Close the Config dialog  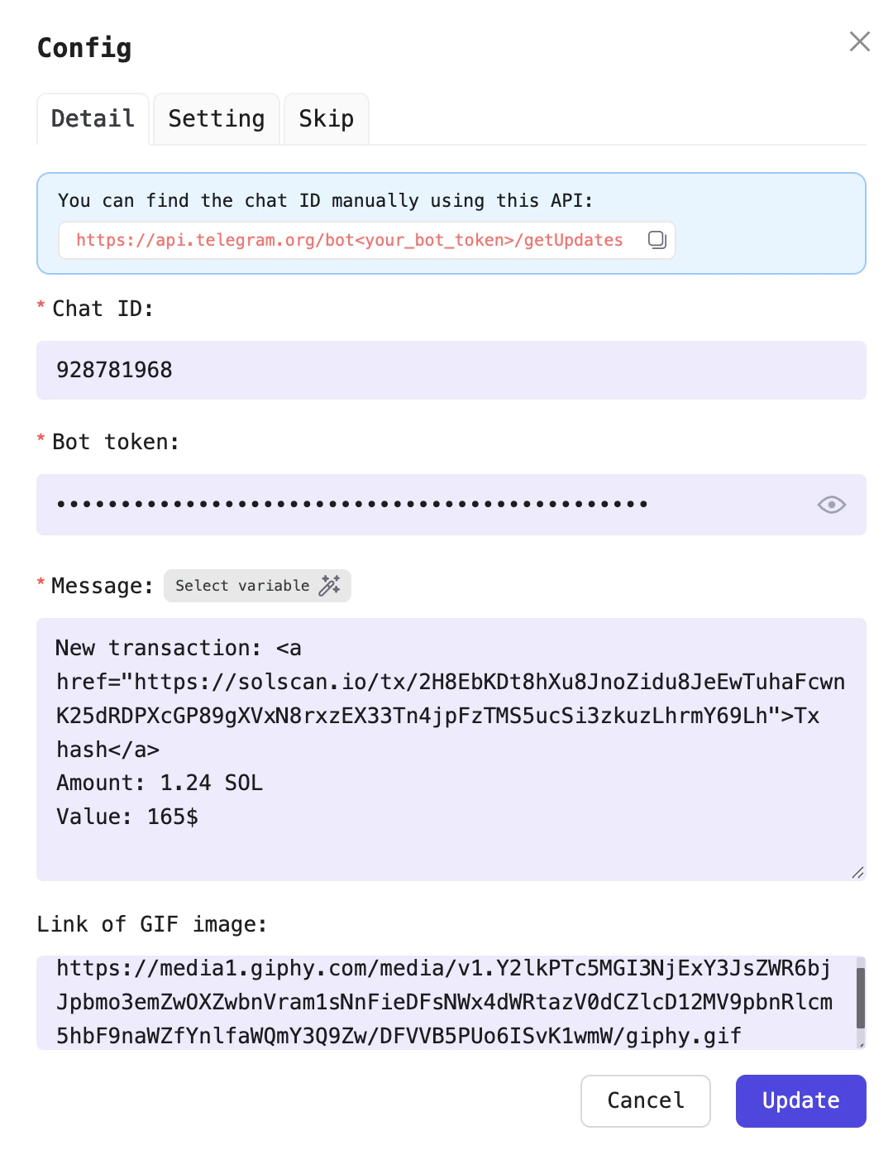click(859, 41)
